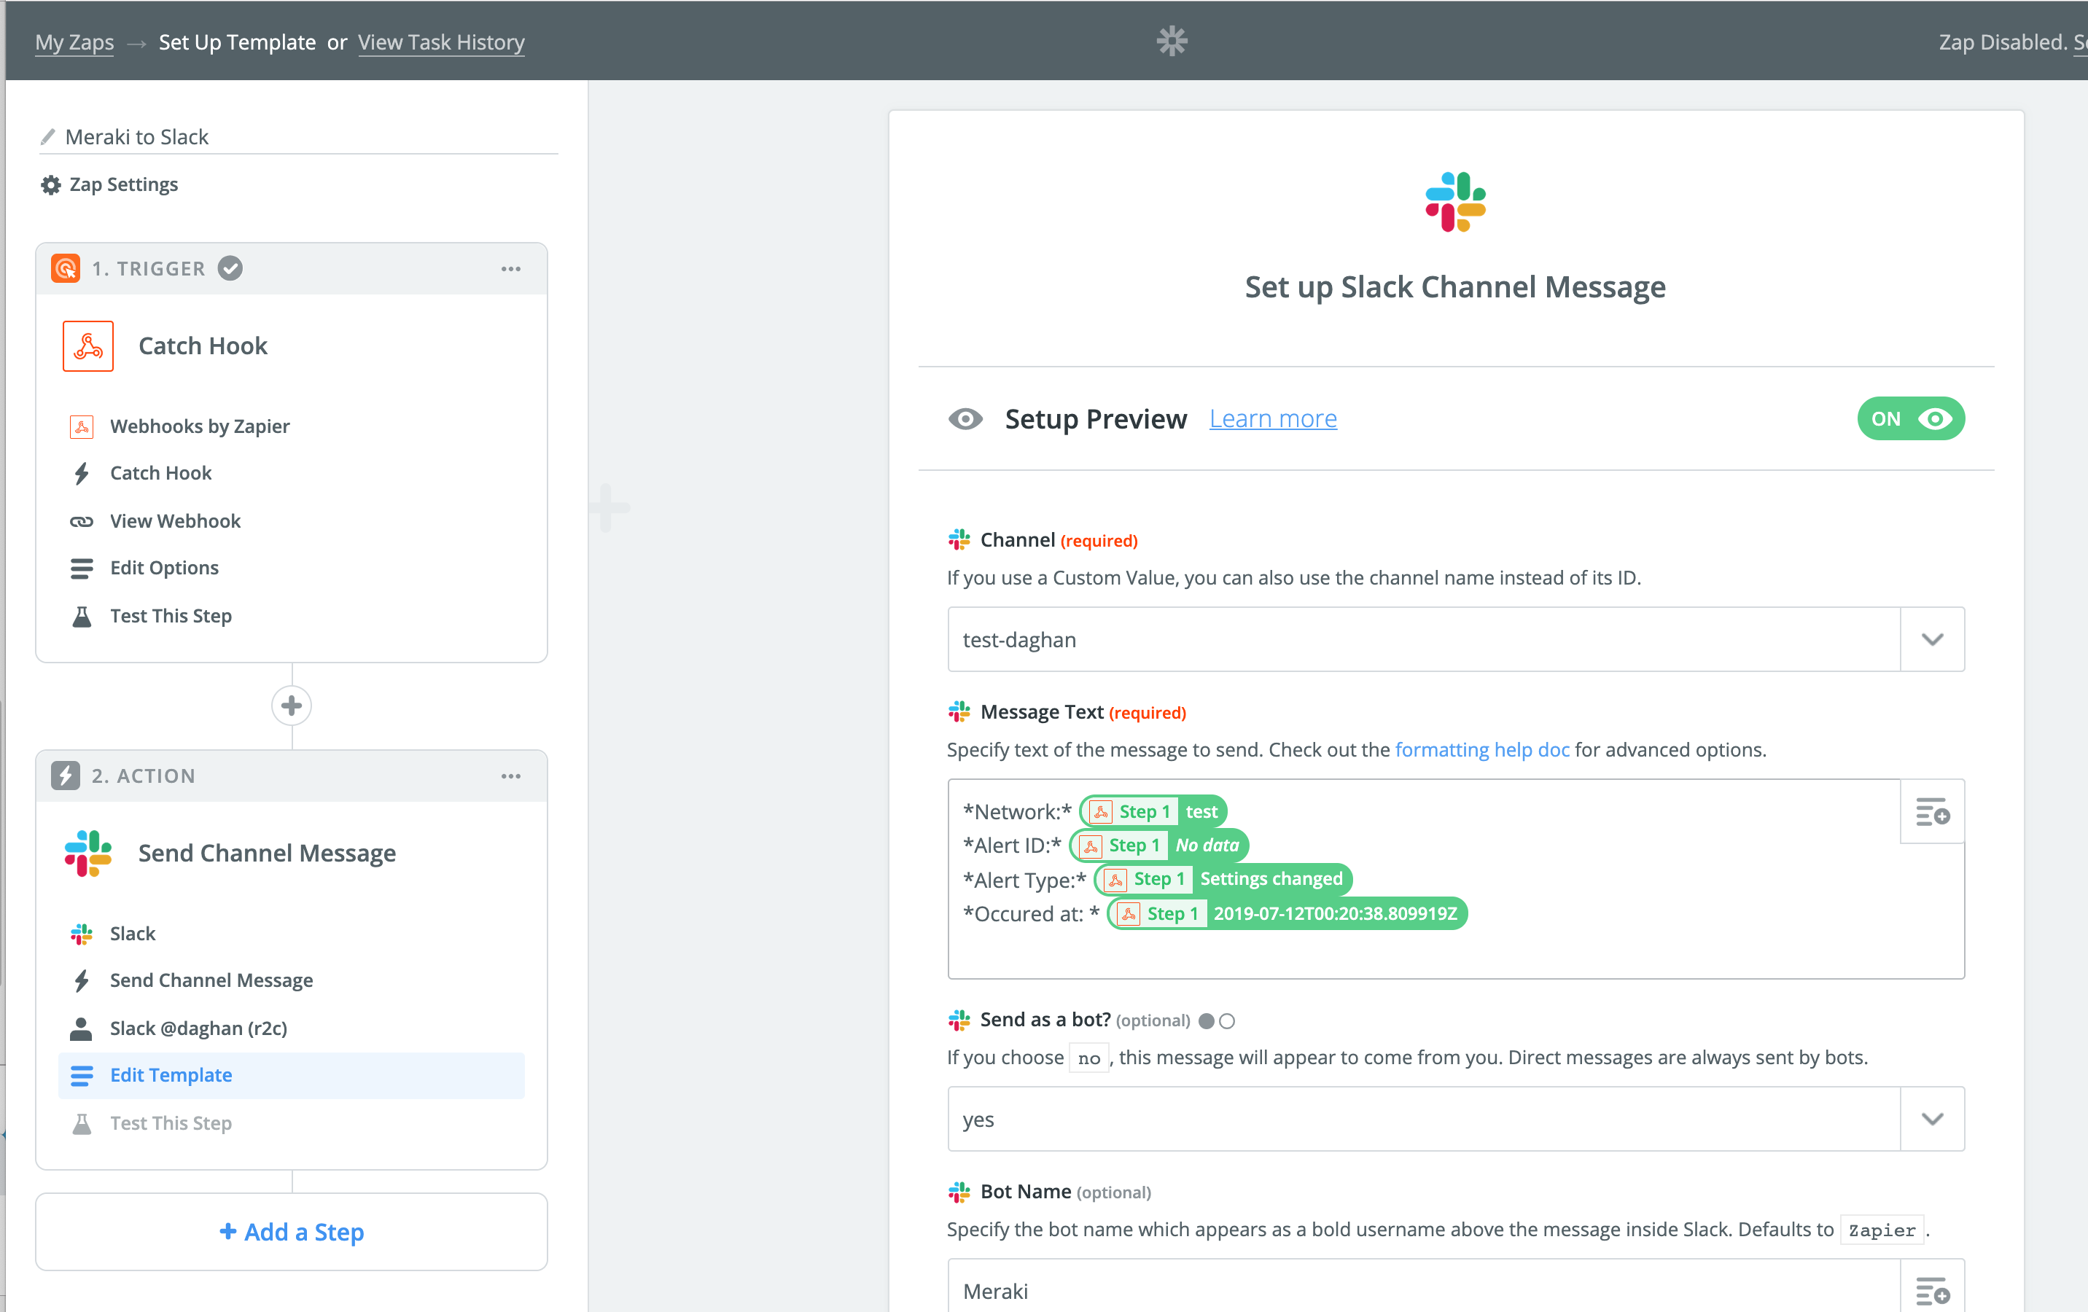The height and width of the screenshot is (1312, 2088).
Task: Click the Slack icon in the action step
Action: pos(82,933)
